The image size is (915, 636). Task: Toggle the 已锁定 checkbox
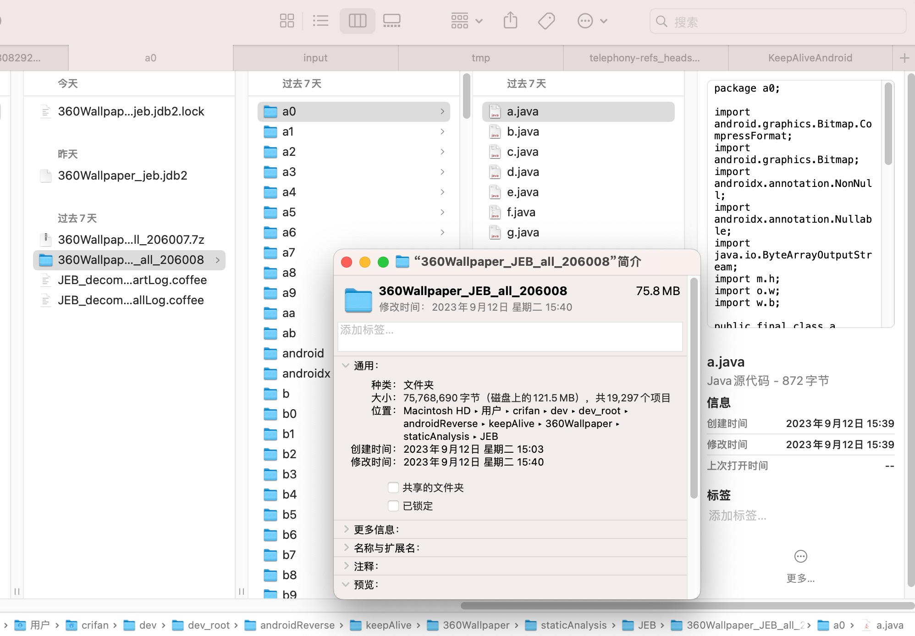[x=391, y=504]
